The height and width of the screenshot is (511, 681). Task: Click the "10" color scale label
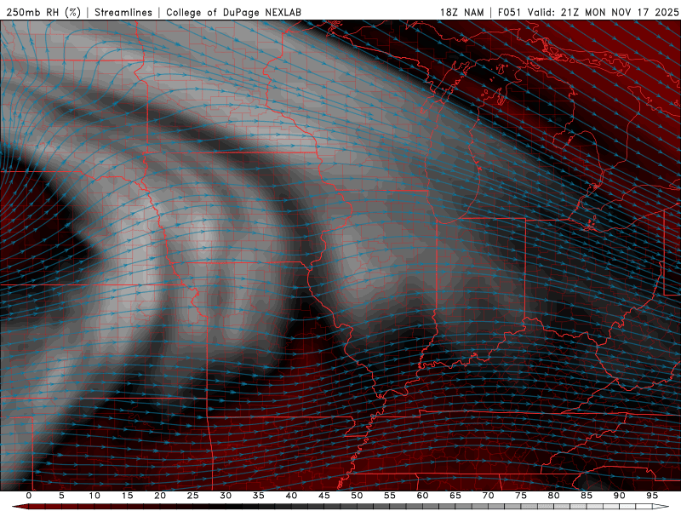pos(94,496)
